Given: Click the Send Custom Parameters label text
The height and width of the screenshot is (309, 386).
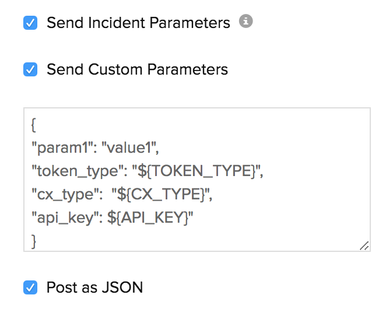Looking at the screenshot, I should pos(137,69).
